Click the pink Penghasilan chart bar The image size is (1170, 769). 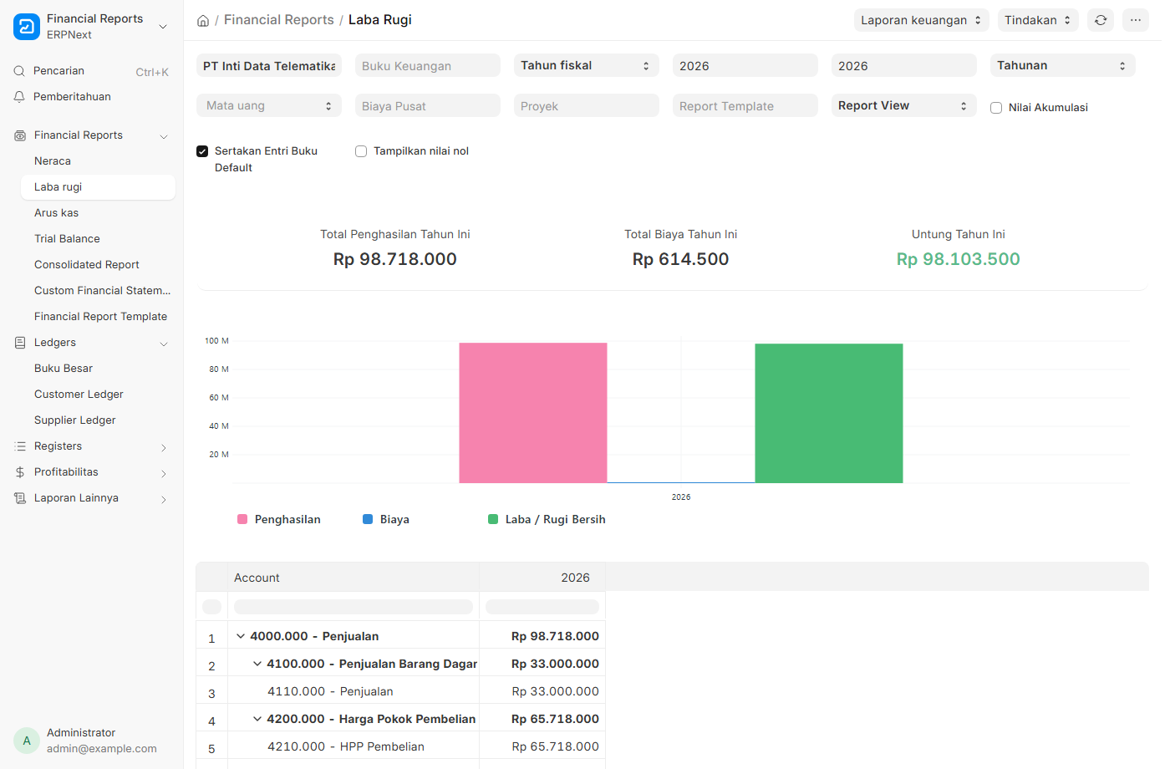tap(533, 413)
